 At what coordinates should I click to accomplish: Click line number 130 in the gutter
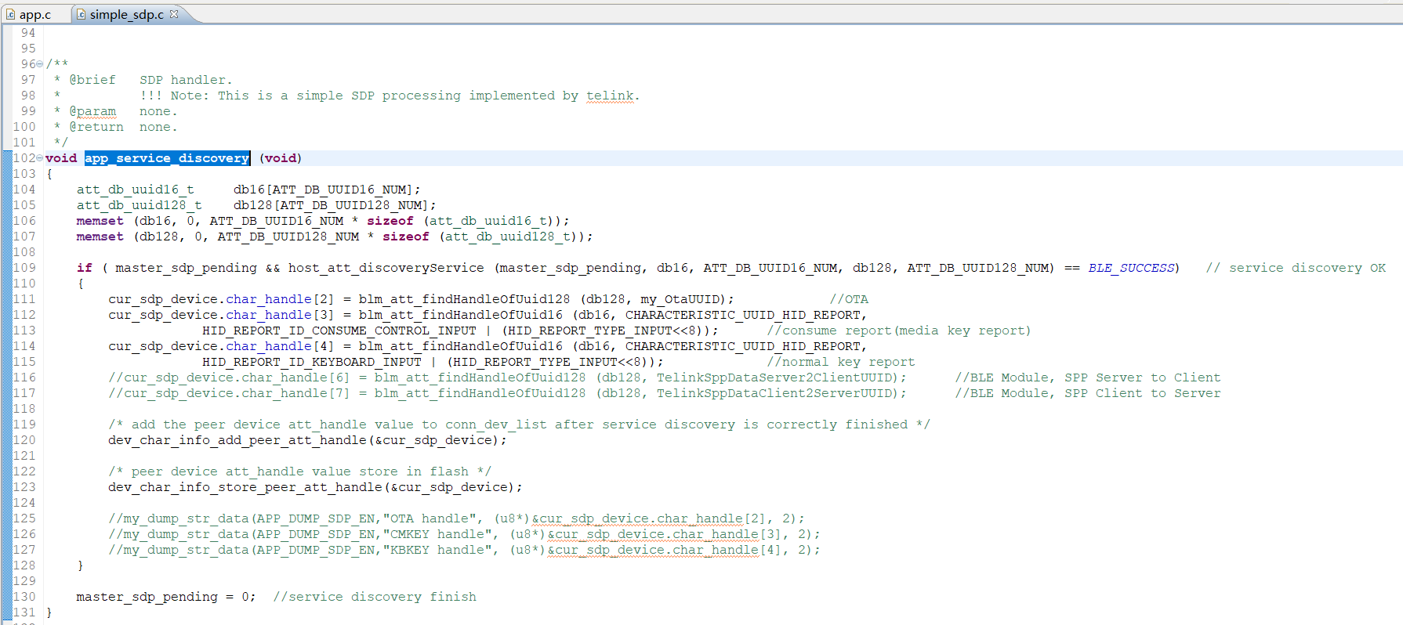[24, 597]
